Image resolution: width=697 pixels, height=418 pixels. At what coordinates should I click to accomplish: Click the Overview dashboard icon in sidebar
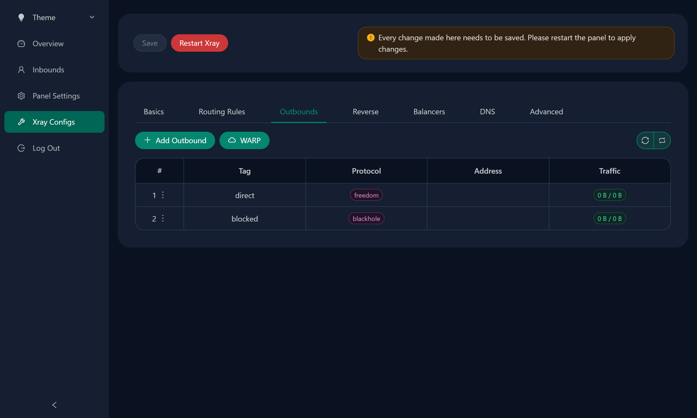click(21, 44)
